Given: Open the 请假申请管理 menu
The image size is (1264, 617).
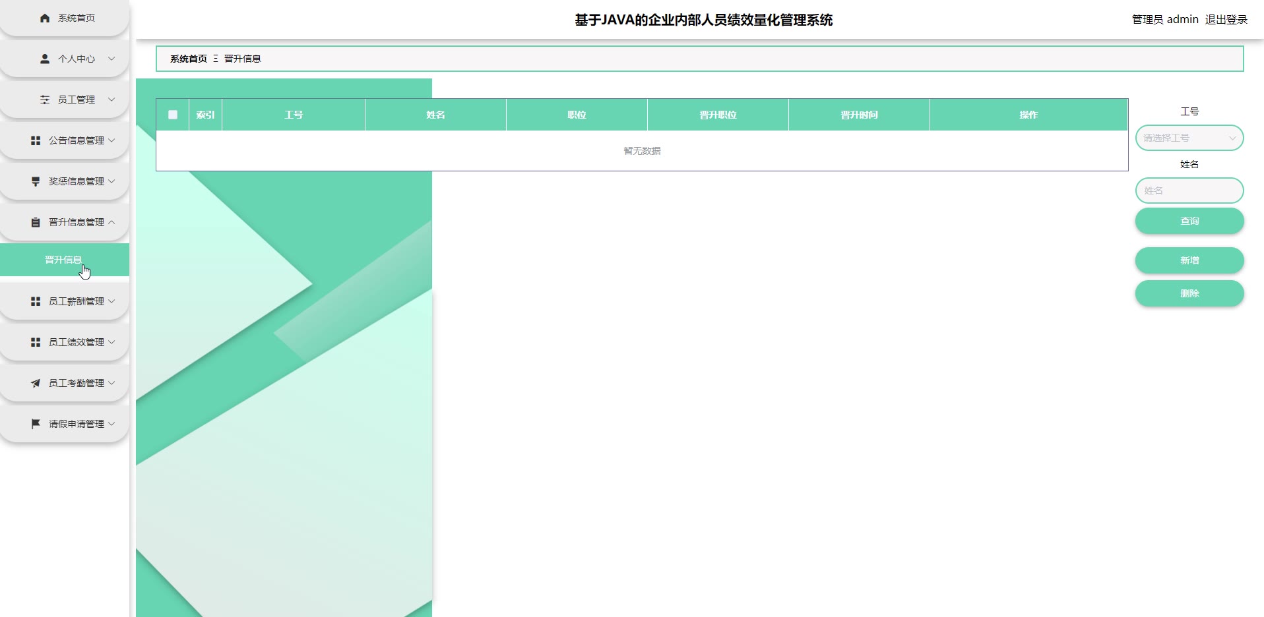Looking at the screenshot, I should [x=65, y=424].
